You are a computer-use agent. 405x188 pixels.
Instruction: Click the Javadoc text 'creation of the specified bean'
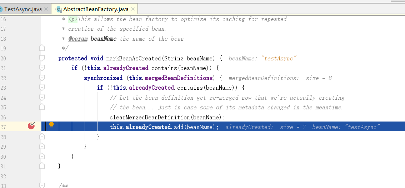(116, 29)
